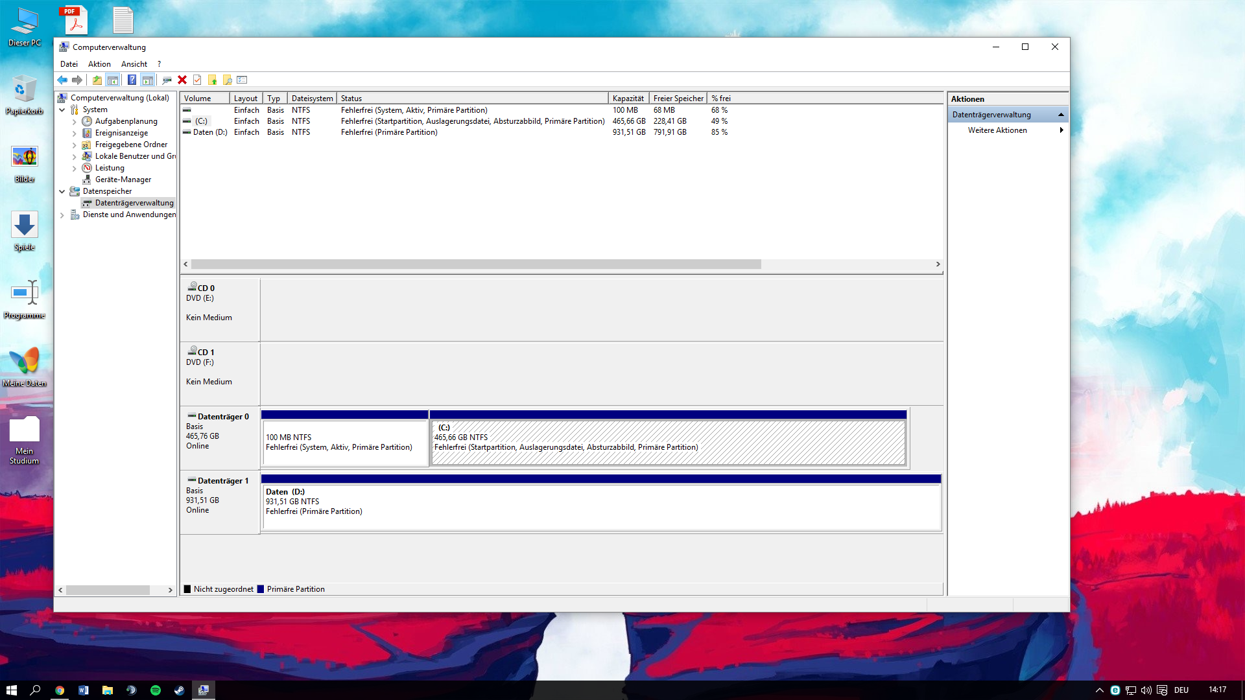This screenshot has height=700, width=1245.
Task: Click the properties checkmark page icon
Action: pyautogui.click(x=197, y=80)
